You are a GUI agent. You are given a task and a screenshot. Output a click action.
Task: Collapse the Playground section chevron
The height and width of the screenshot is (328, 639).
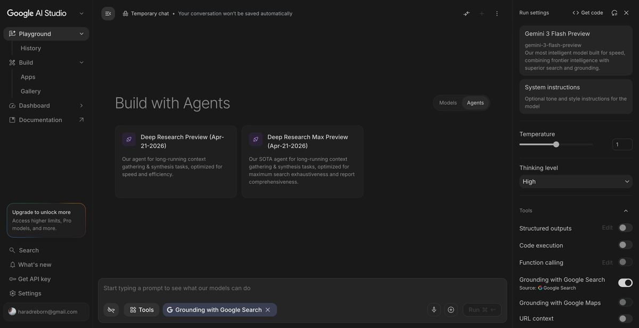[81, 33]
